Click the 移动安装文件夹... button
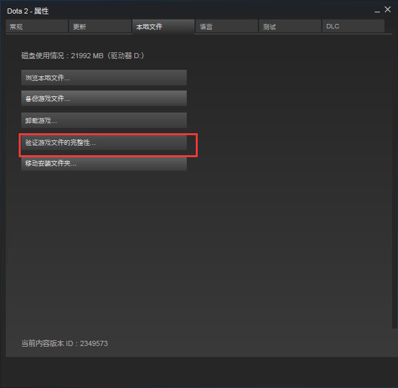398x388 pixels. coord(104,164)
